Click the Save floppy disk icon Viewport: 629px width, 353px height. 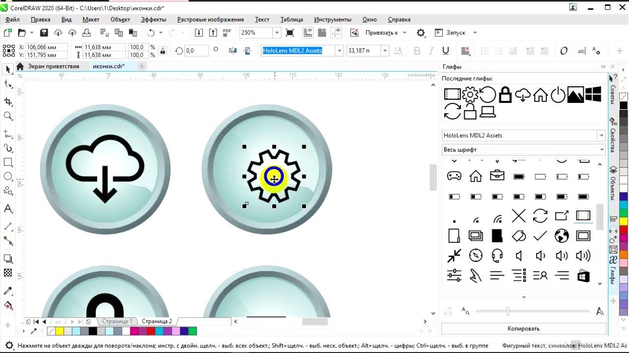(44, 33)
